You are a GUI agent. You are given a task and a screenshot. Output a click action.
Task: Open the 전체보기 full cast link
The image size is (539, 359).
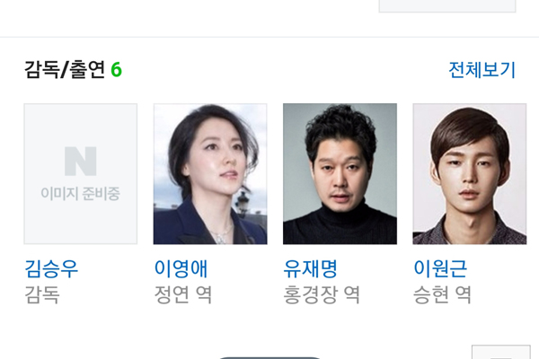click(x=482, y=70)
